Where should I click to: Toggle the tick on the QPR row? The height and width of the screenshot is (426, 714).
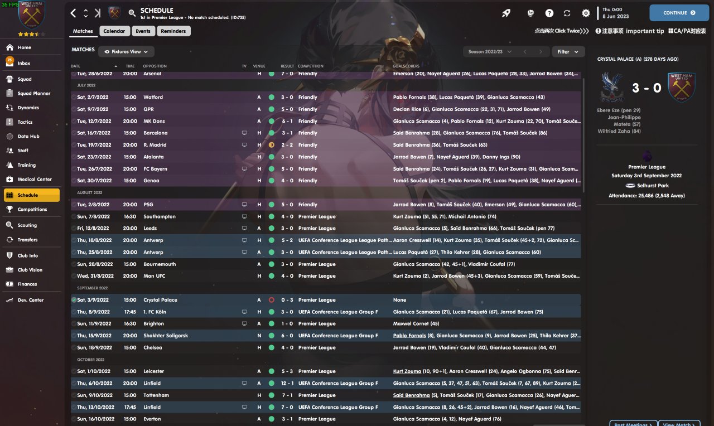pos(74,109)
